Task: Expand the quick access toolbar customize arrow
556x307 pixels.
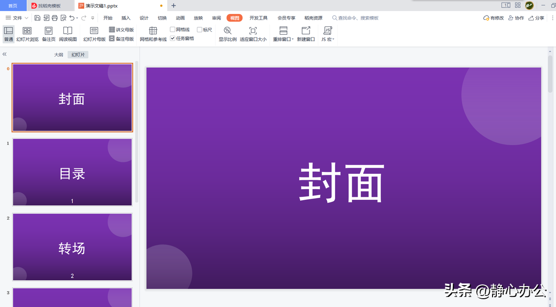Action: 93,18
